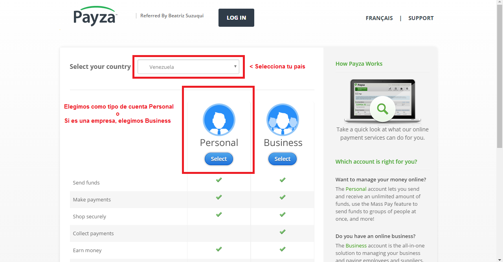Click the magnifying glass on the laptop preview
503x262 pixels.
pos(382,109)
